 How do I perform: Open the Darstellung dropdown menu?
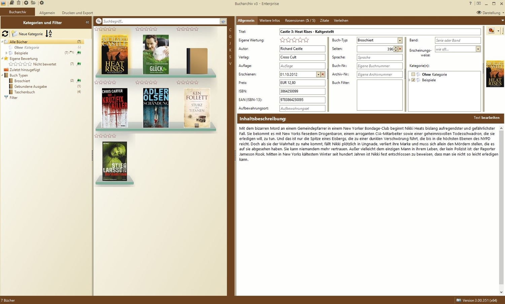(x=491, y=13)
